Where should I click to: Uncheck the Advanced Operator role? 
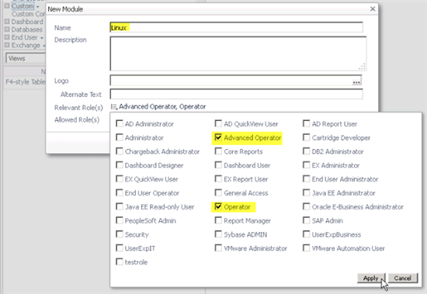[x=218, y=137]
